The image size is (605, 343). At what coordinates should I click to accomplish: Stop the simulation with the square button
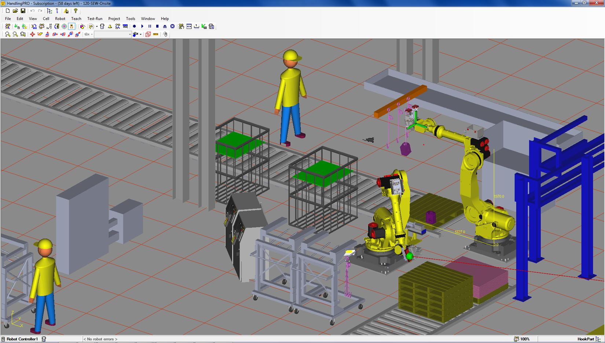click(x=157, y=26)
